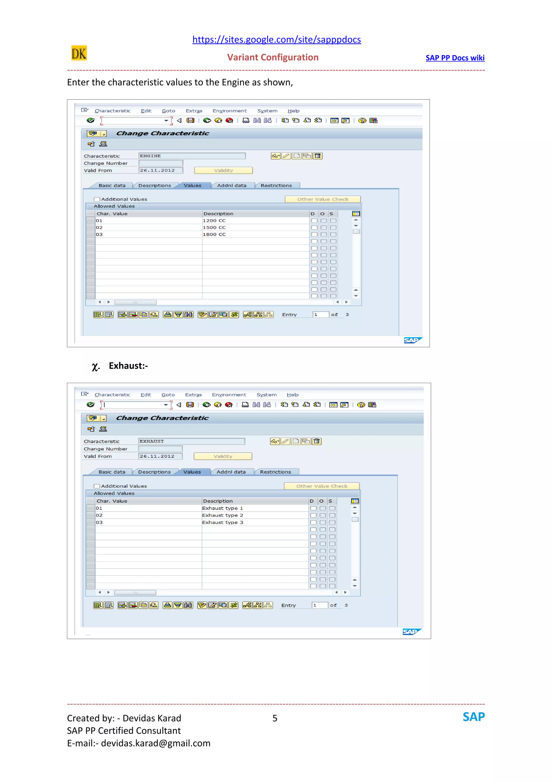
Task: Tick the D default checkbox for 1500 CC
Action: (x=314, y=227)
